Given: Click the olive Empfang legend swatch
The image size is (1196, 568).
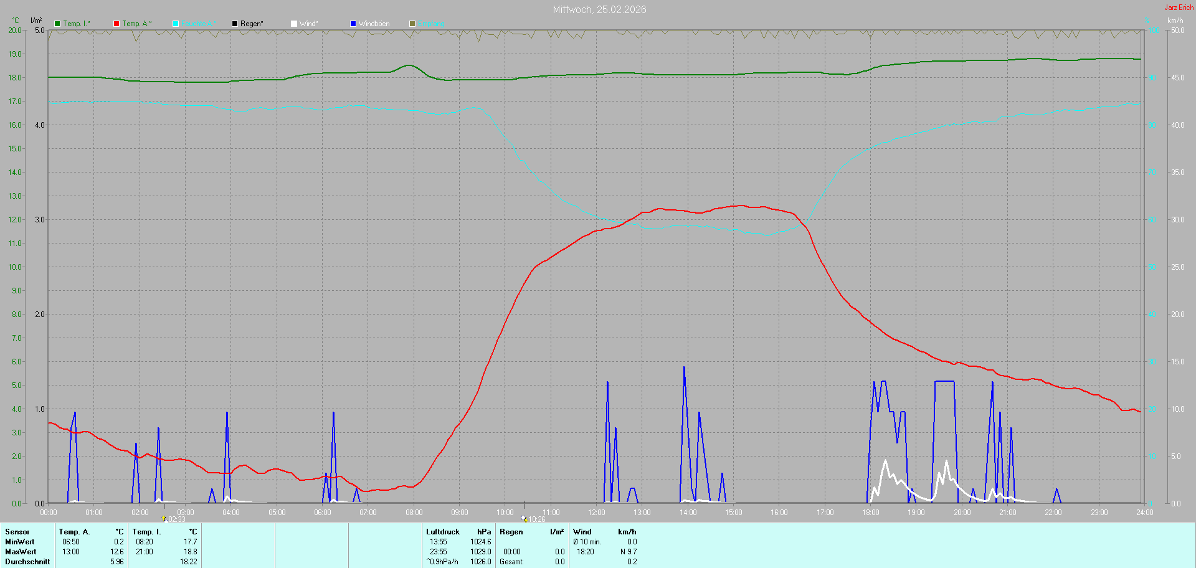Looking at the screenshot, I should [412, 24].
